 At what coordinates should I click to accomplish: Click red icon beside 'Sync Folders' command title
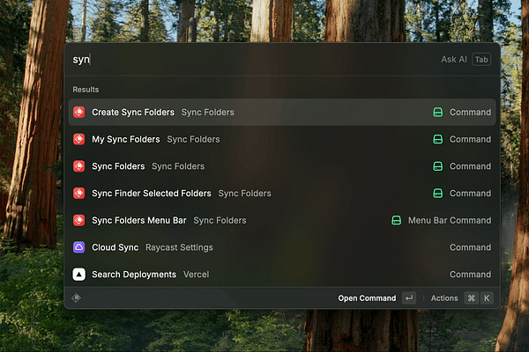point(79,166)
